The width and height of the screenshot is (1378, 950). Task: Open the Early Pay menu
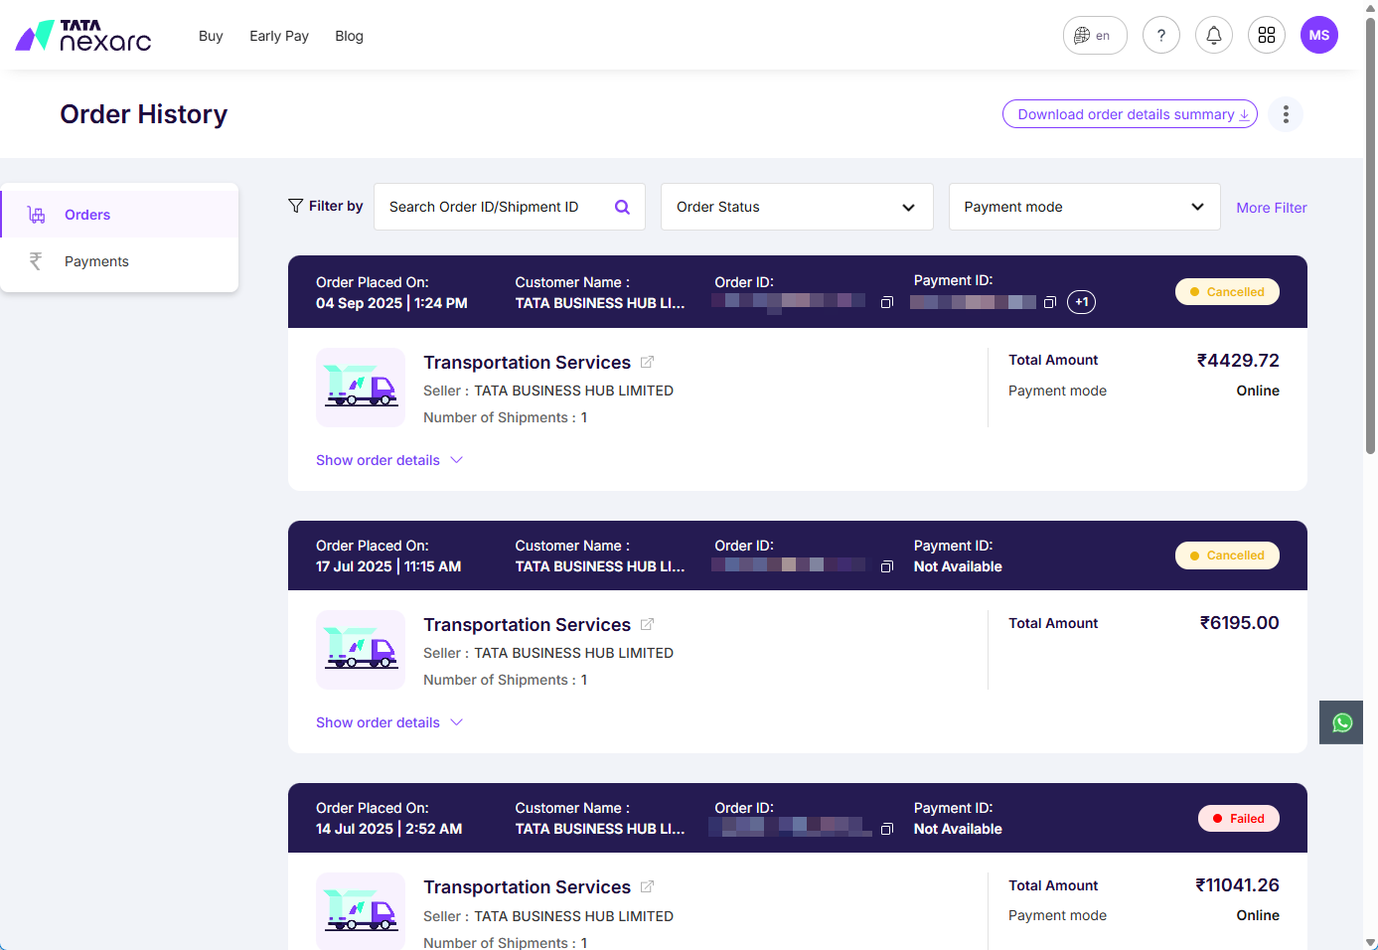click(279, 36)
